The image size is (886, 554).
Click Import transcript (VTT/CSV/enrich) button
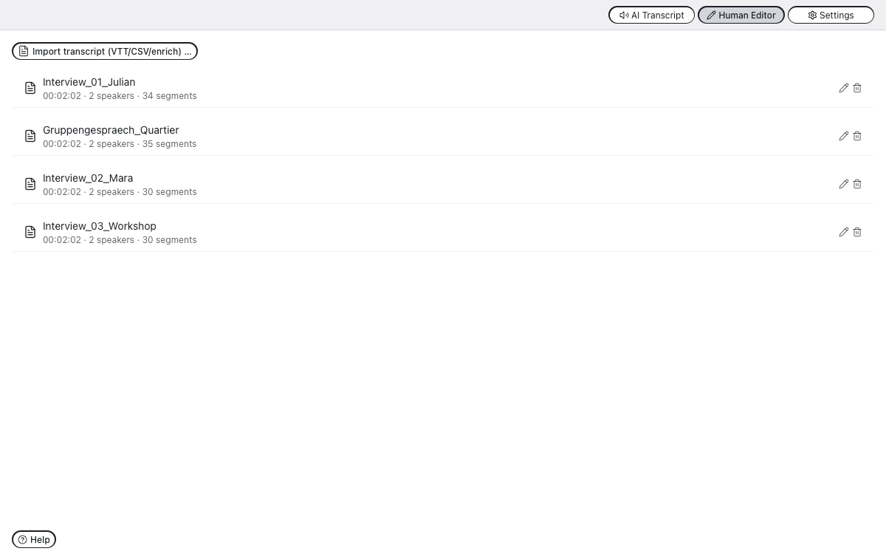point(105,51)
